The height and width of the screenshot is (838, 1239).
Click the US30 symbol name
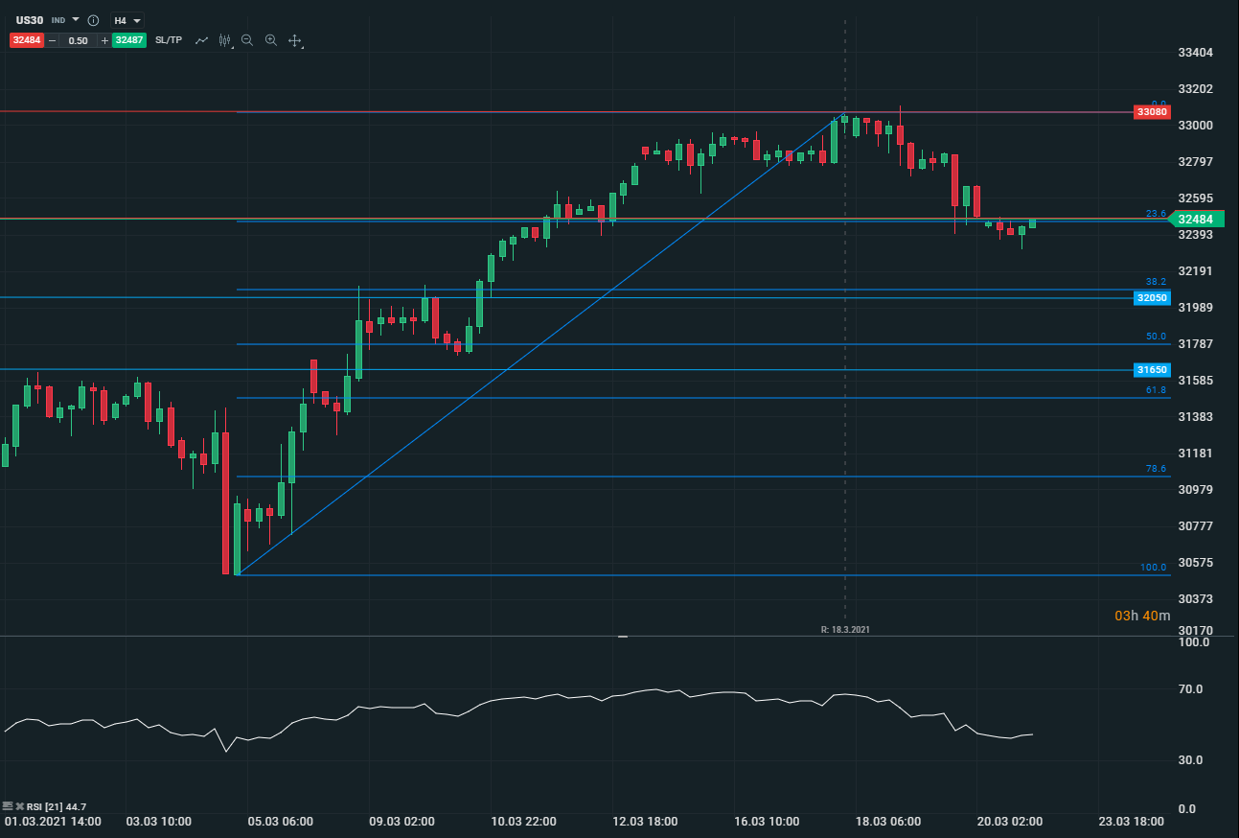(30, 20)
